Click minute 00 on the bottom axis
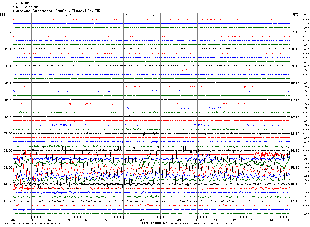310x227 pixels. [x=13, y=220]
